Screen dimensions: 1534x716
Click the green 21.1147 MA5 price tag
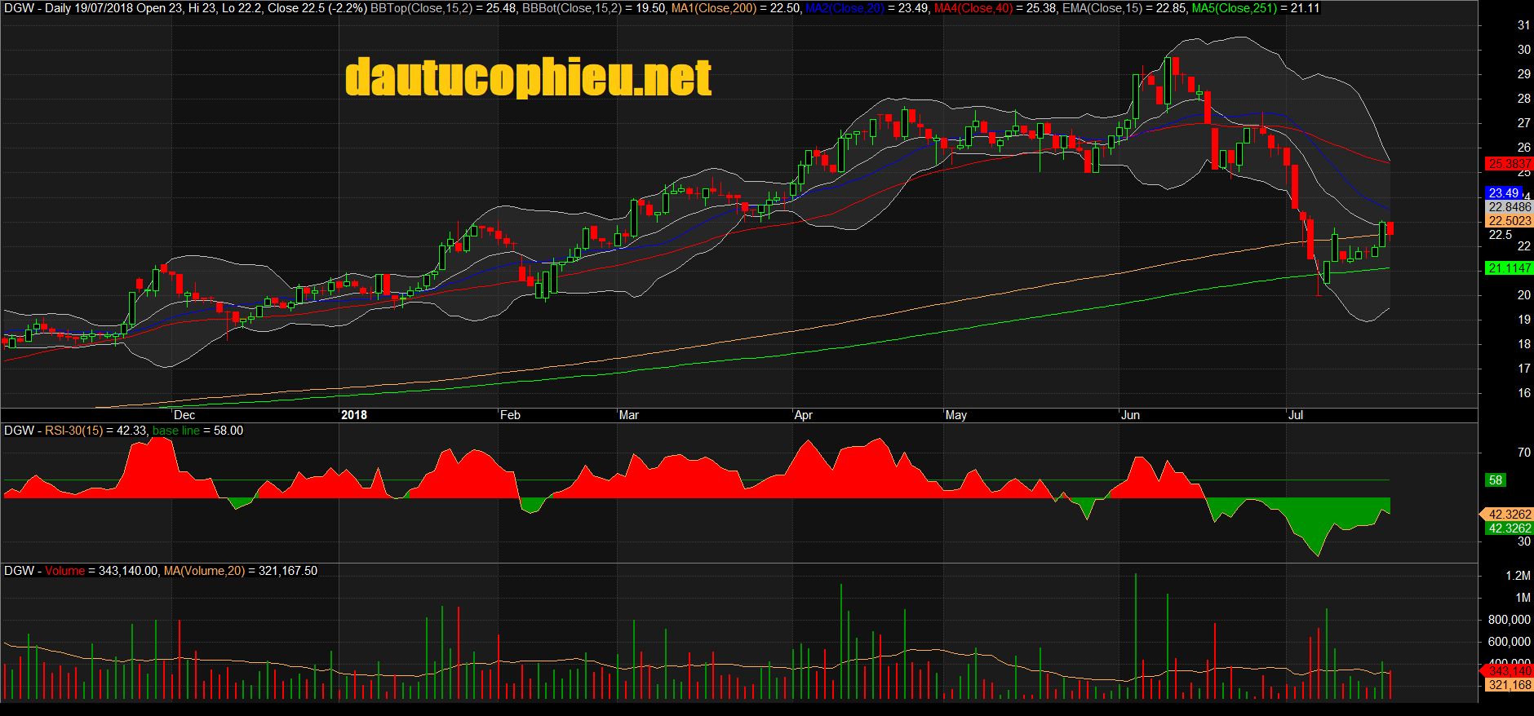tap(1509, 268)
